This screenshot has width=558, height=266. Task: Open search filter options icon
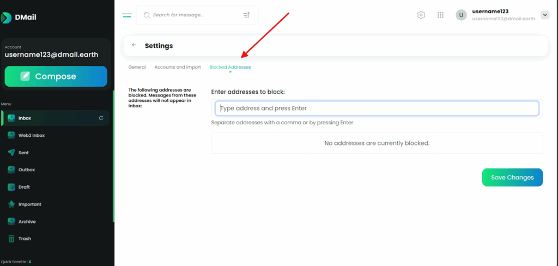click(246, 15)
